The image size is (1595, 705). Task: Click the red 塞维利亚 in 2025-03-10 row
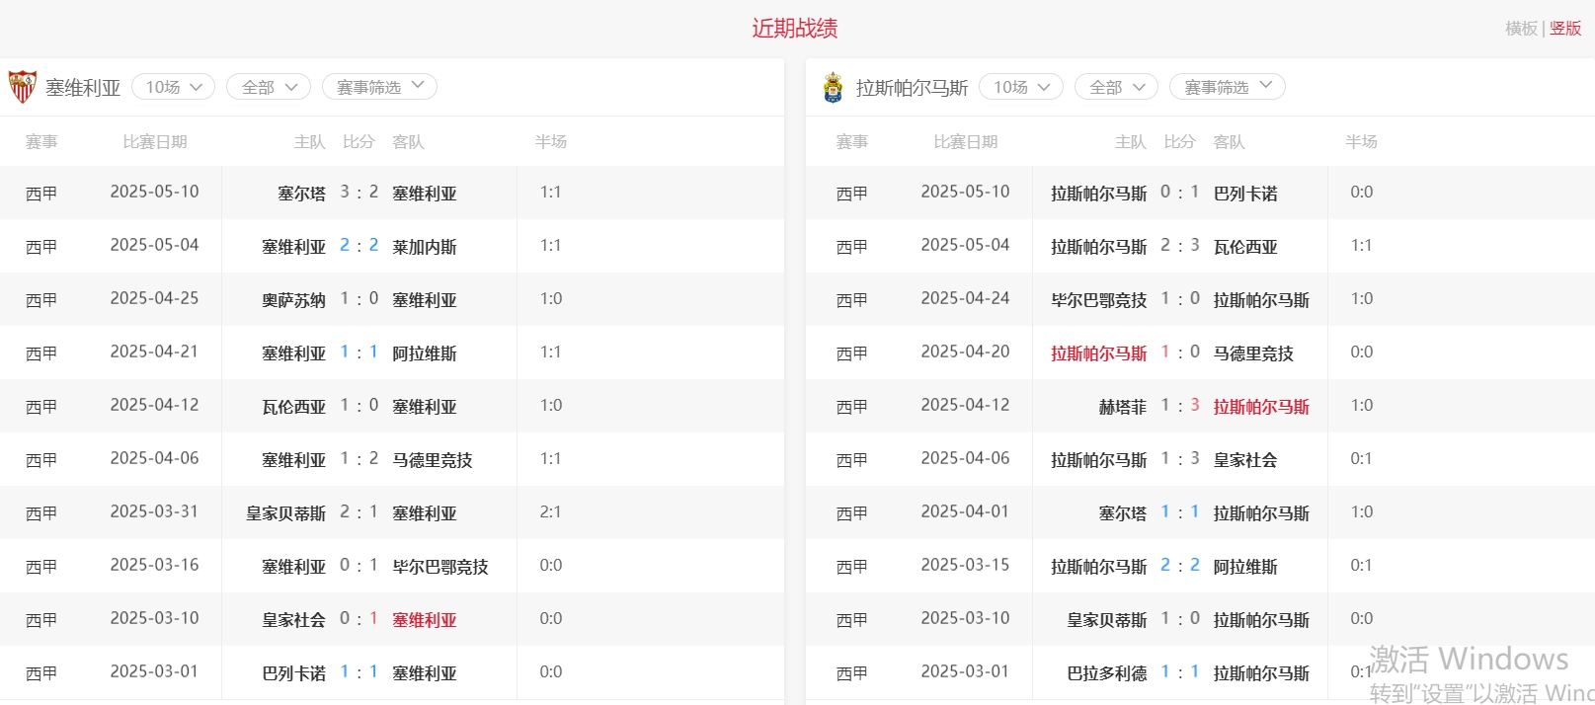[425, 620]
